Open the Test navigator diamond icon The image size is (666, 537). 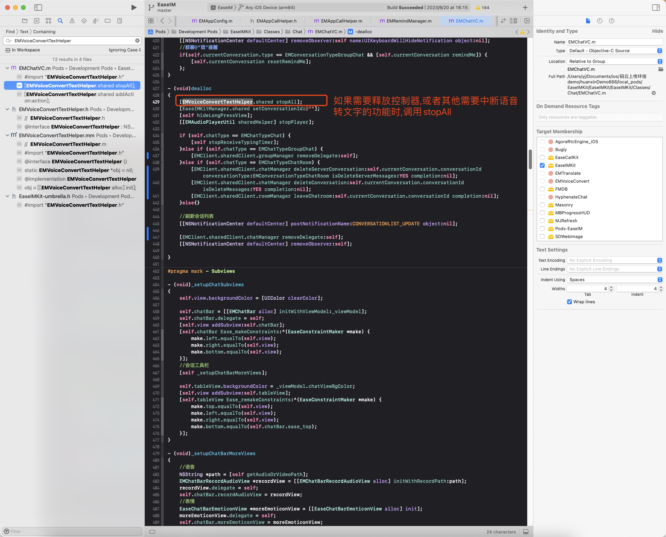tap(84, 21)
